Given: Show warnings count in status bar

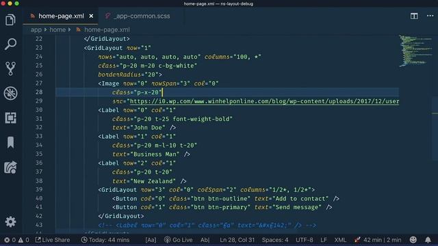Looking at the screenshot, I should pos(23,240).
